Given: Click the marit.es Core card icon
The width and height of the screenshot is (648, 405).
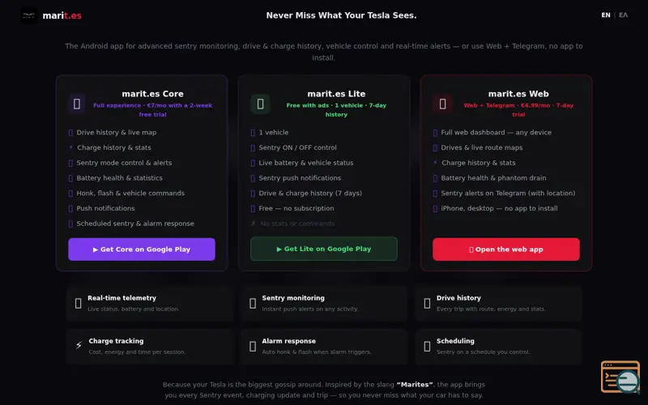Looking at the screenshot, I should pyautogui.click(x=77, y=104).
